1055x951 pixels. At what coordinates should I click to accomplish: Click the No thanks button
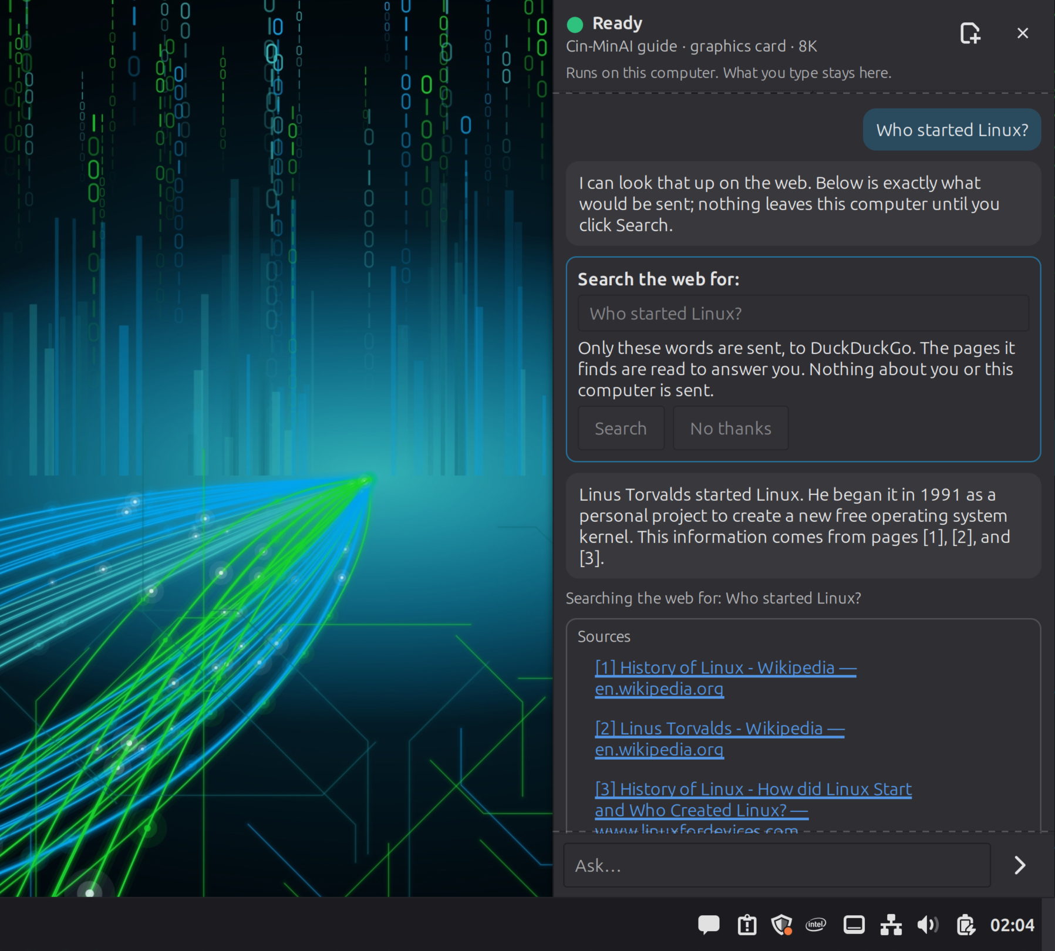[730, 428]
